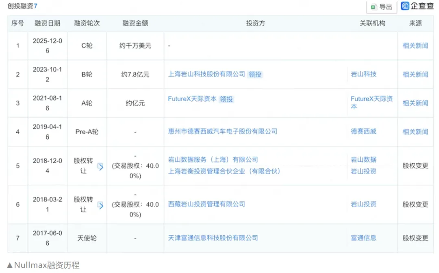Open related institution FutureX天际资本 in 关联机构 column
The height and width of the screenshot is (273, 439).
pos(372,103)
